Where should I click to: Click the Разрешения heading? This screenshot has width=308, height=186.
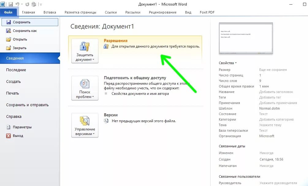(116, 41)
